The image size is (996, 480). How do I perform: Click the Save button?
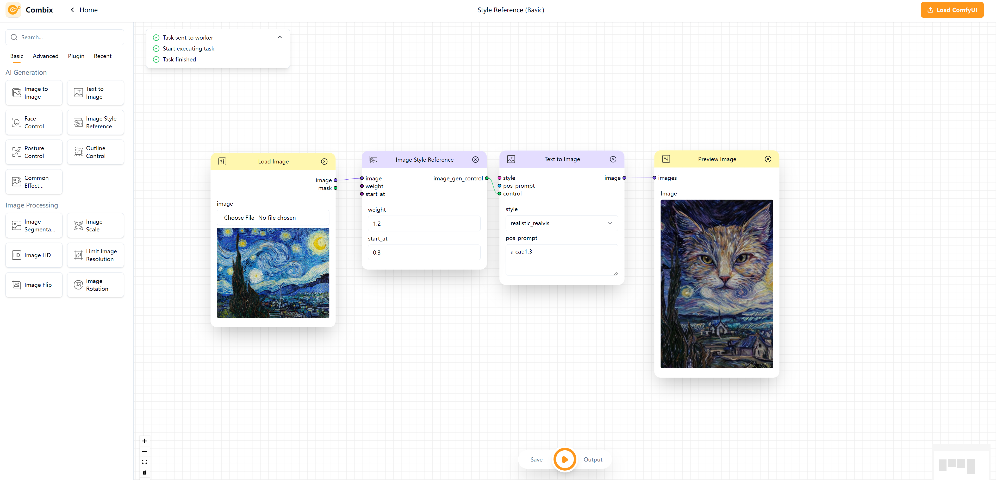point(536,459)
